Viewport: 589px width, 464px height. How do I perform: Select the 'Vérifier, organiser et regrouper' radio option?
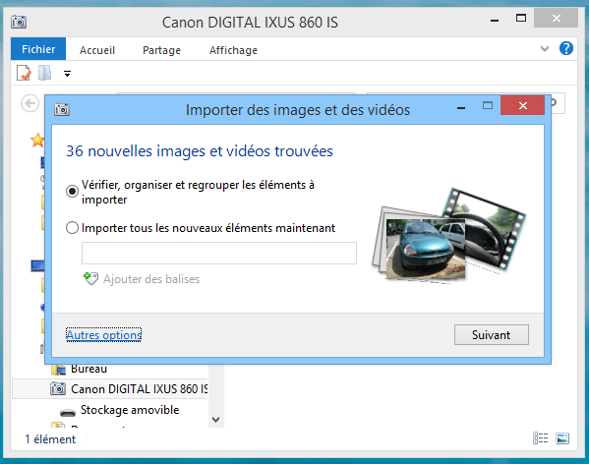(72, 191)
